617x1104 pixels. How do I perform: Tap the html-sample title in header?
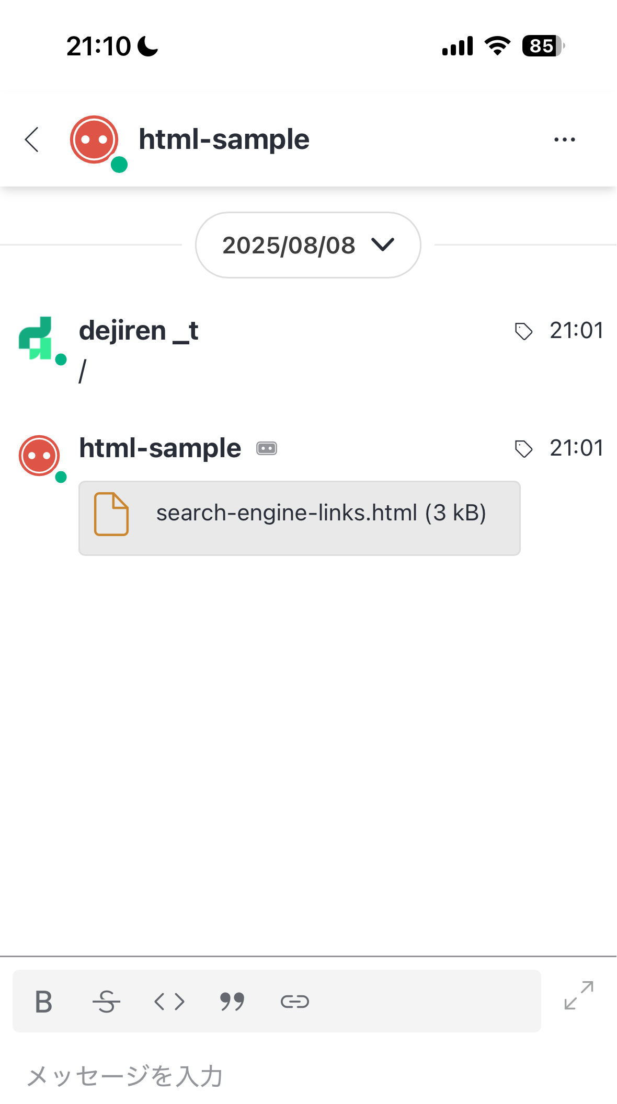224,140
